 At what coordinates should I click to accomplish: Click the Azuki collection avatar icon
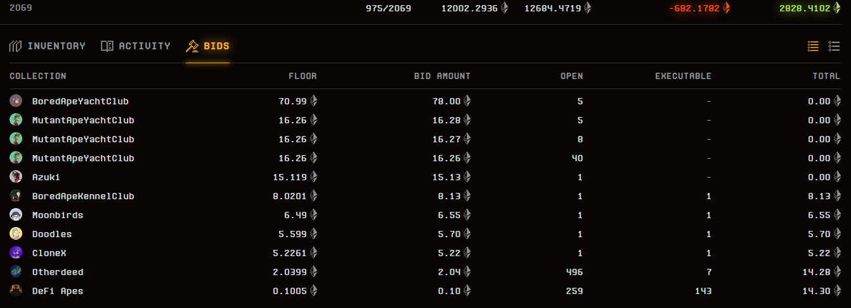(x=16, y=177)
